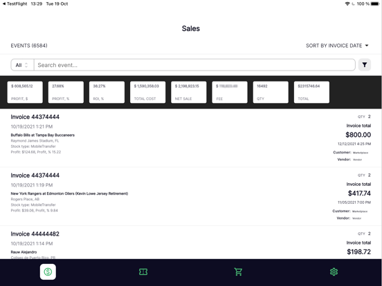Viewport: 382px width, 286px height.
Task: Click Profit: $124.68 line
Action: click(36, 152)
